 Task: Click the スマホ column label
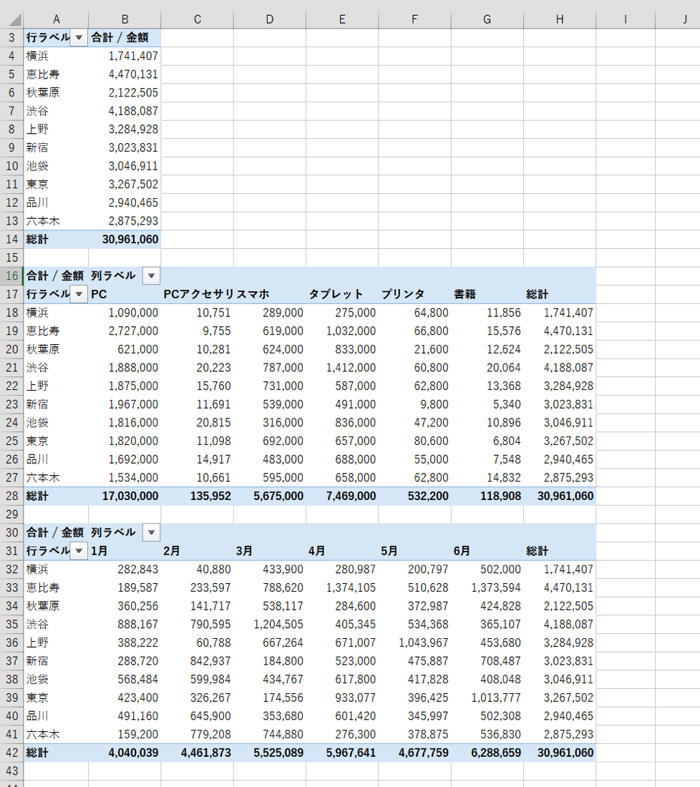[x=253, y=294]
